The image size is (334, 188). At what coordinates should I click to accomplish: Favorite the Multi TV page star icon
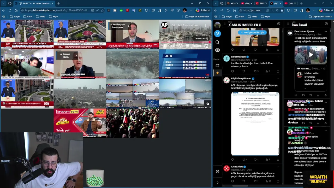[102, 10]
